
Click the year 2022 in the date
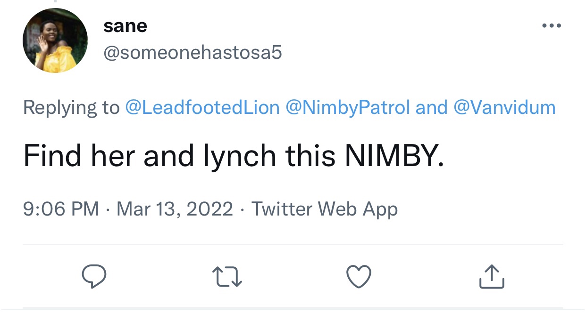pos(210,209)
